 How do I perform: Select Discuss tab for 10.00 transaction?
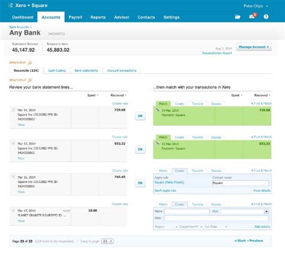tap(216, 204)
